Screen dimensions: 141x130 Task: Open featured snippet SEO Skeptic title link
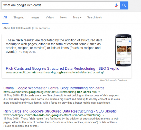tap(62, 68)
